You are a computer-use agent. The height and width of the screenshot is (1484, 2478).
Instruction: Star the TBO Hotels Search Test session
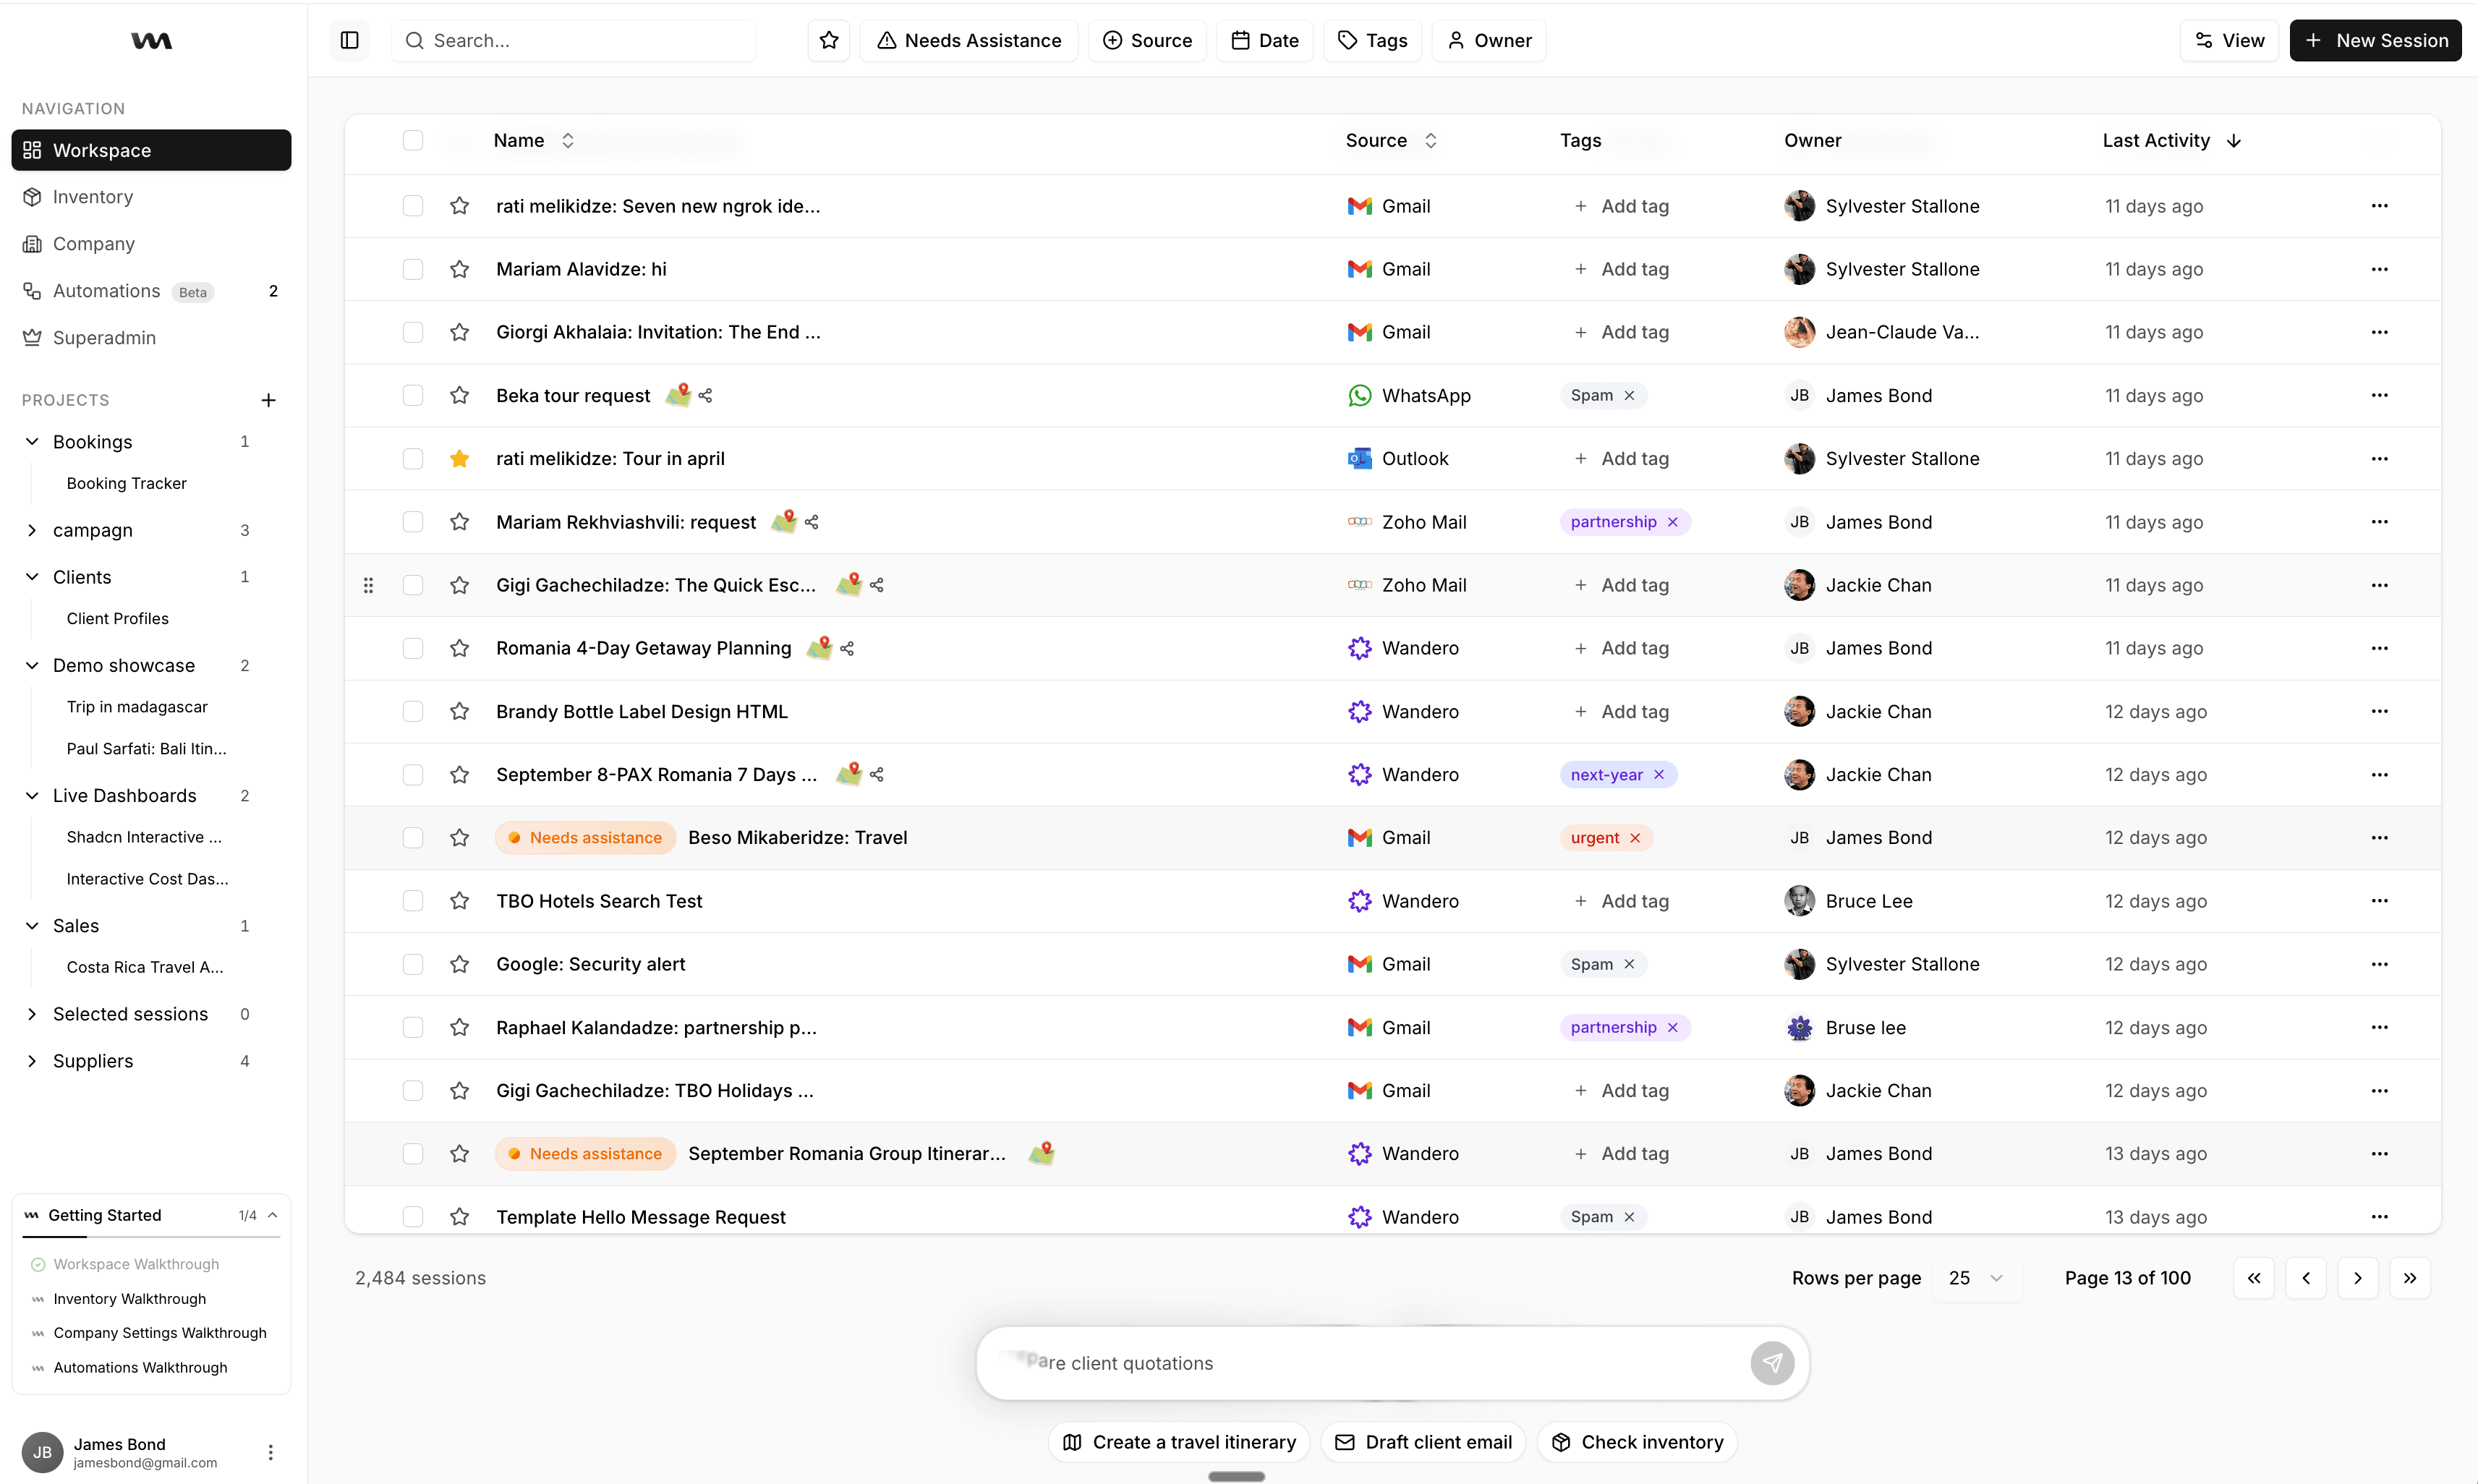click(459, 901)
